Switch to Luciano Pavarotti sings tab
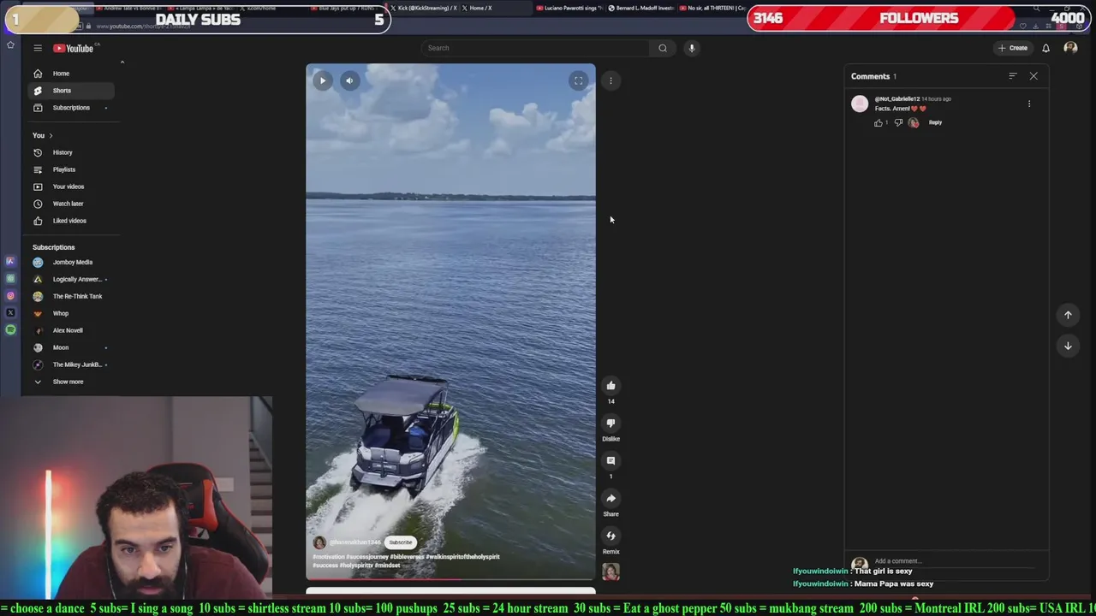This screenshot has width=1096, height=616. [569, 8]
